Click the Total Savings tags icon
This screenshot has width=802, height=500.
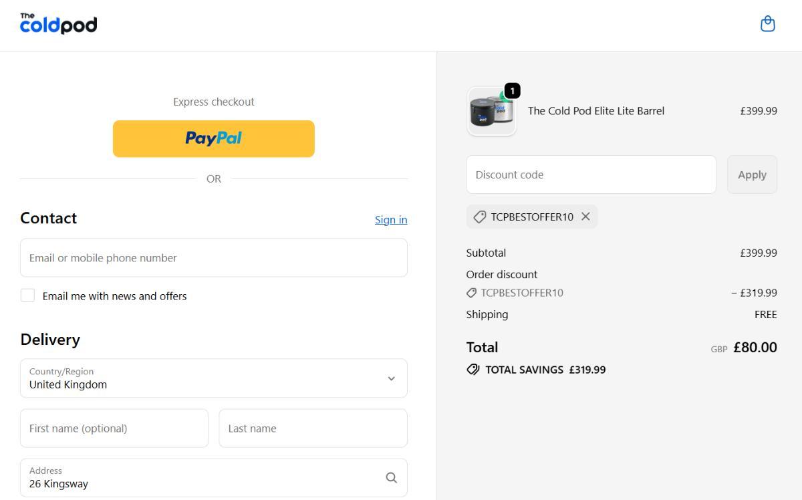[x=473, y=370]
